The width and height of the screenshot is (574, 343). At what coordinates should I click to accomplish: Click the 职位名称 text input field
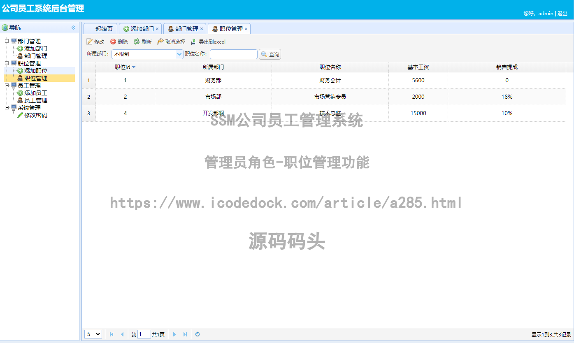tap(233, 54)
